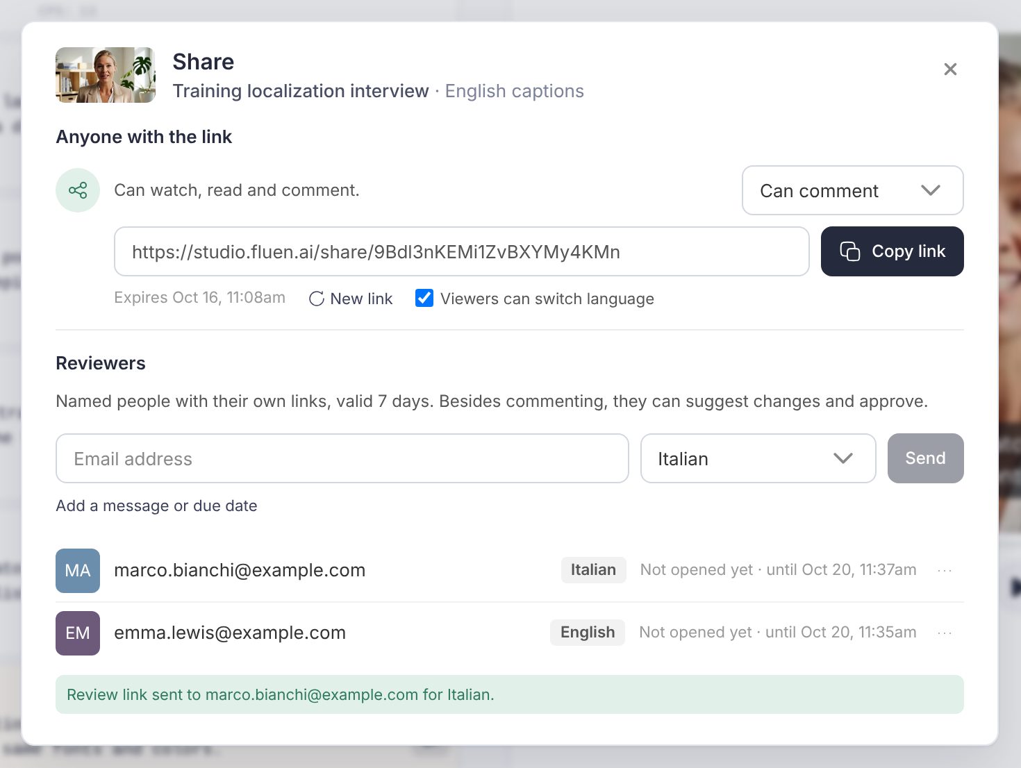Viewport: 1021px width, 768px height.
Task: Generate a New link
Action: point(351,299)
